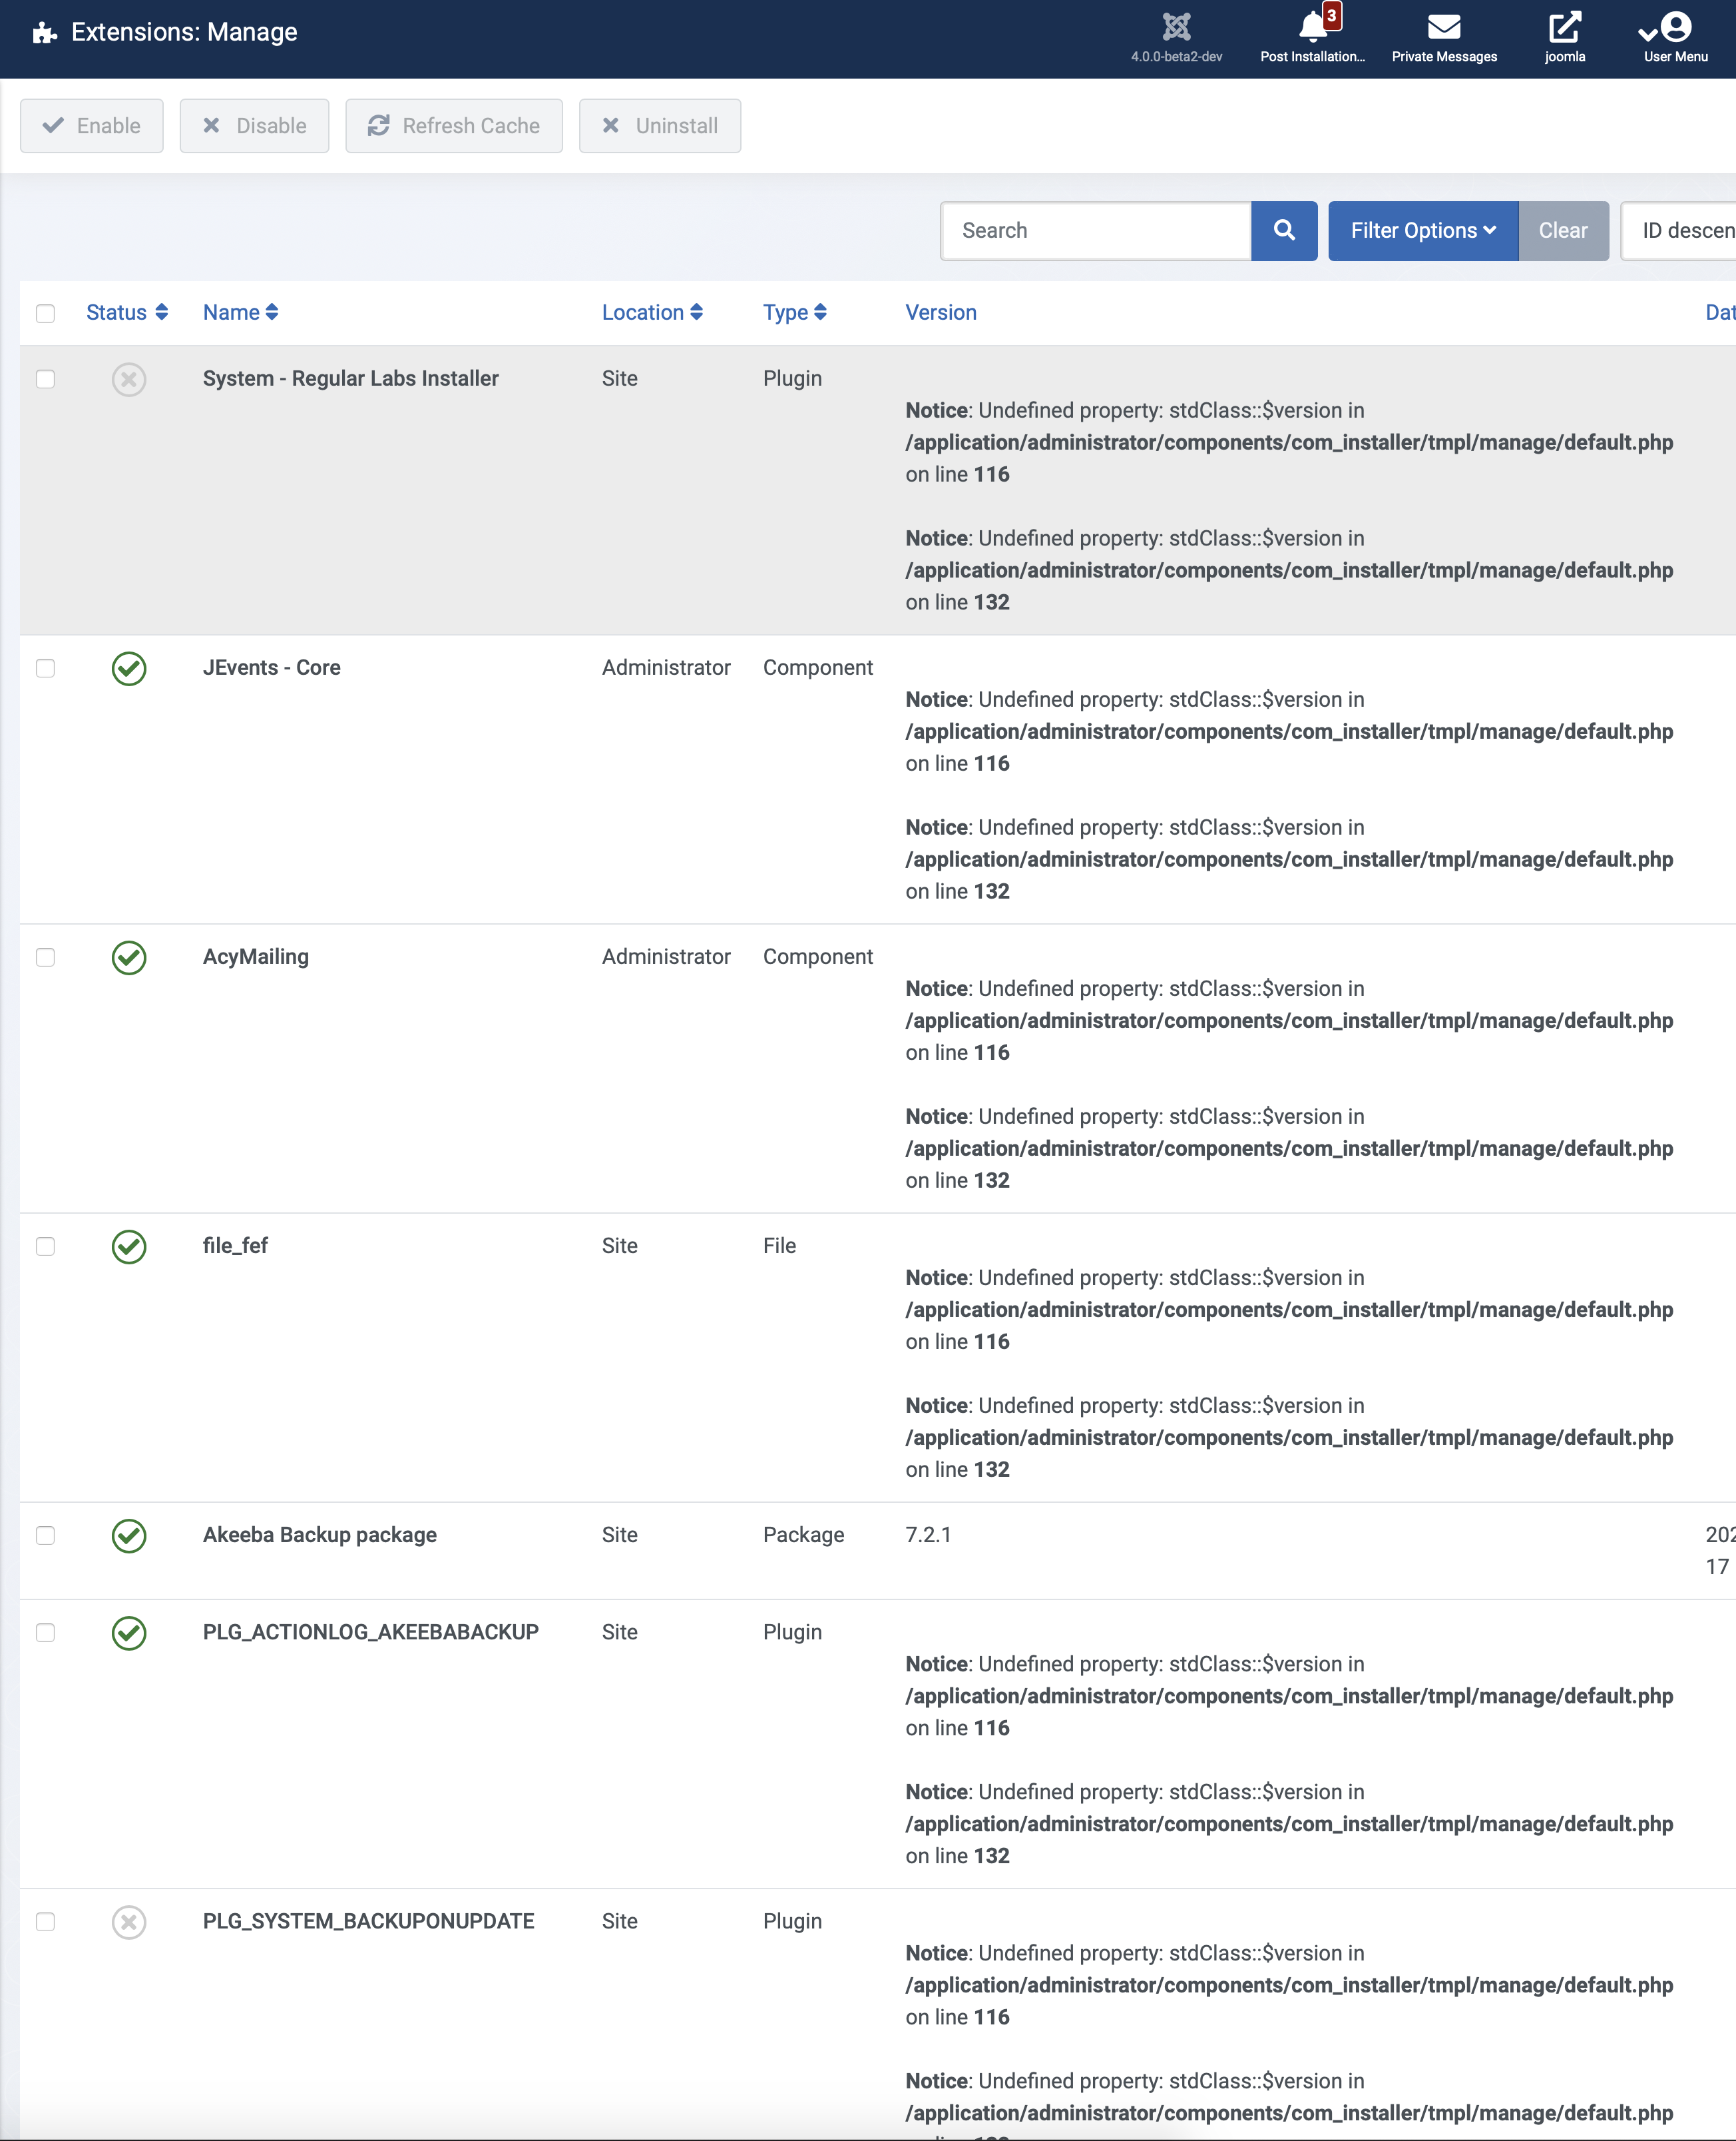
Task: Click the Enable toolbar button
Action: tap(92, 126)
